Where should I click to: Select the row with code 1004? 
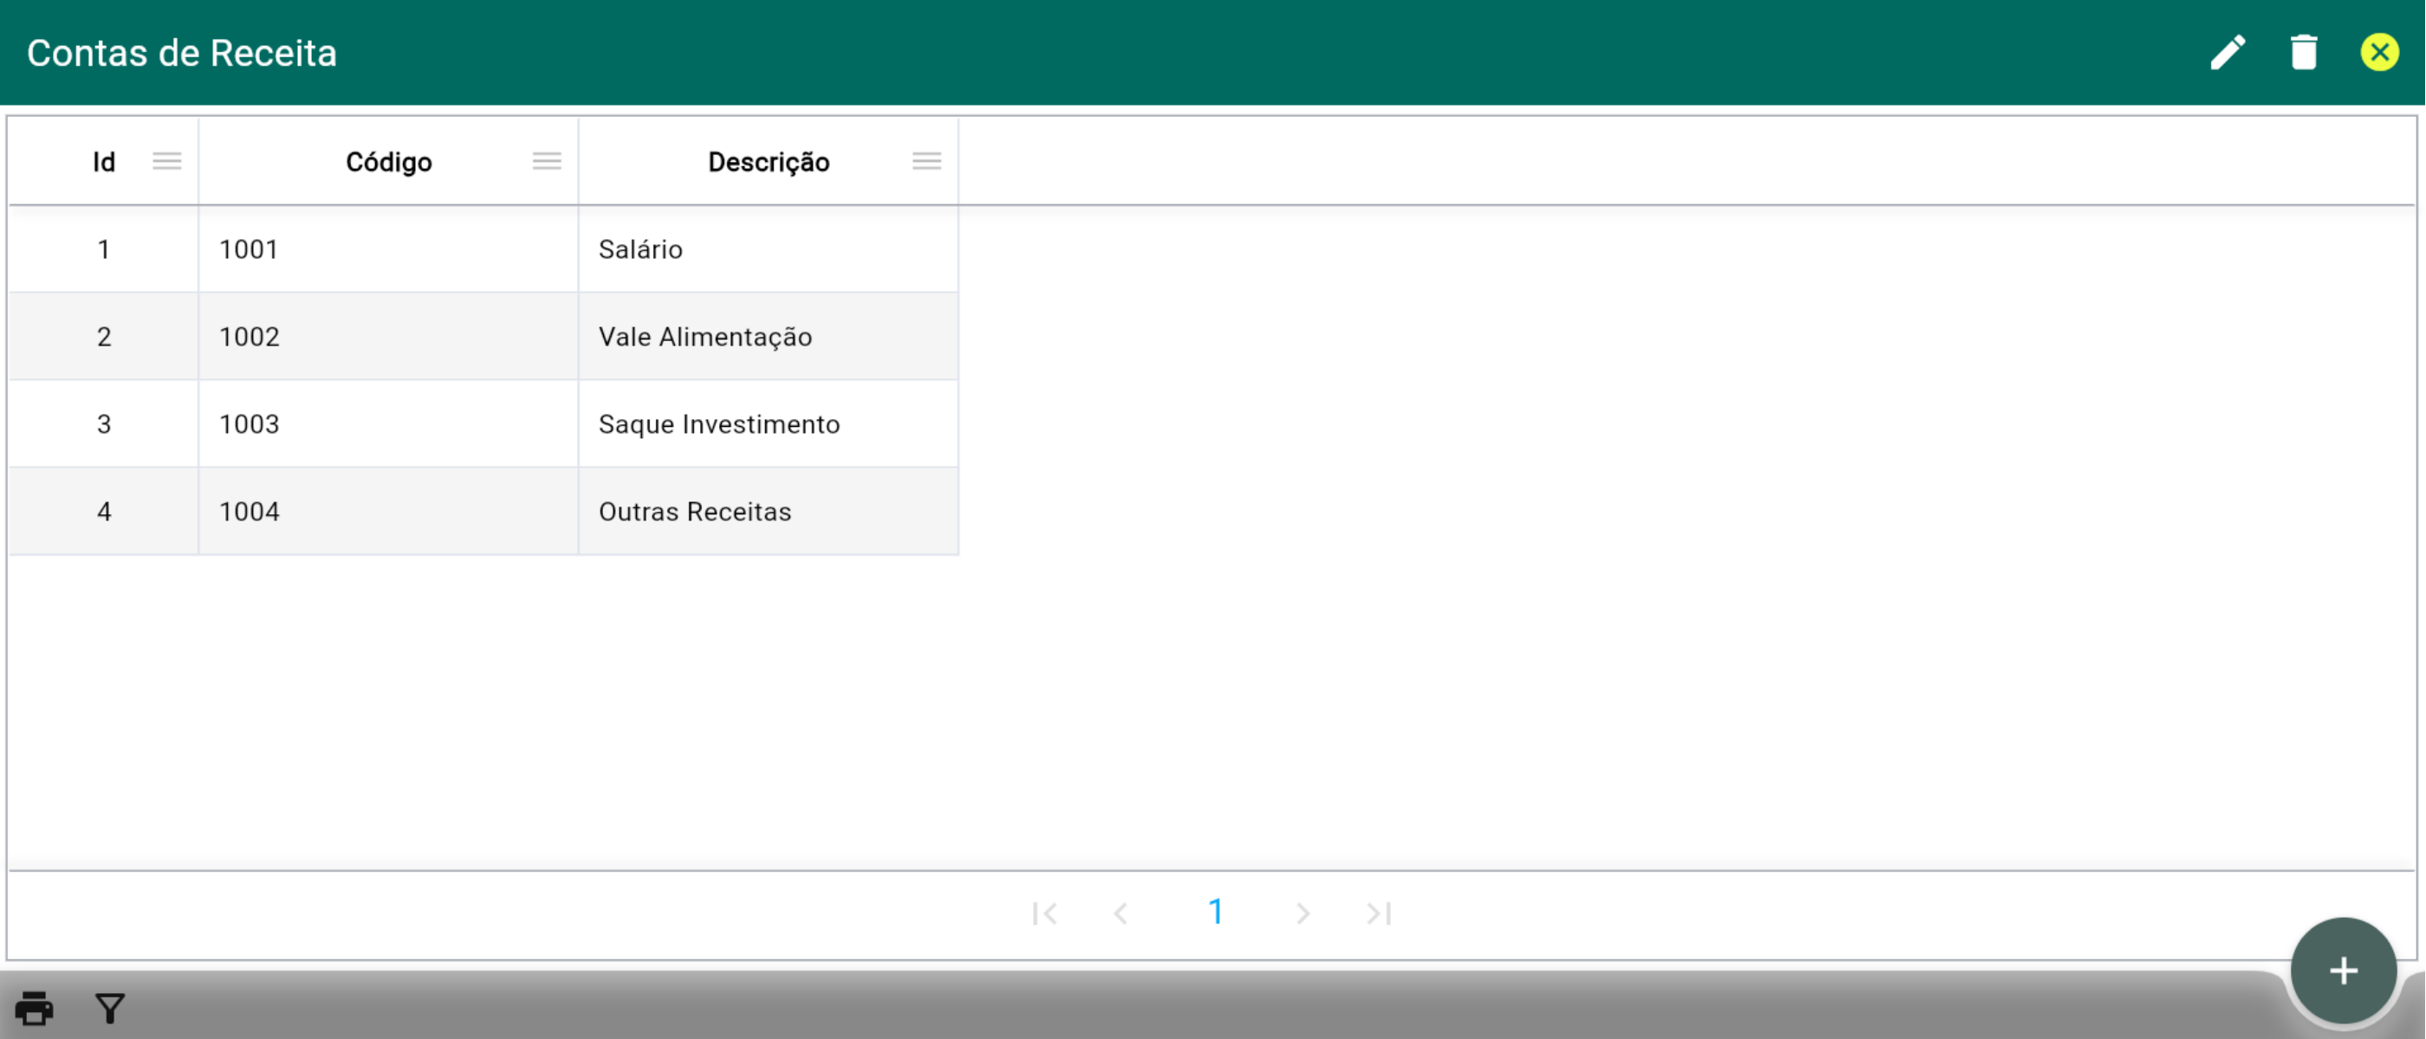coord(250,512)
